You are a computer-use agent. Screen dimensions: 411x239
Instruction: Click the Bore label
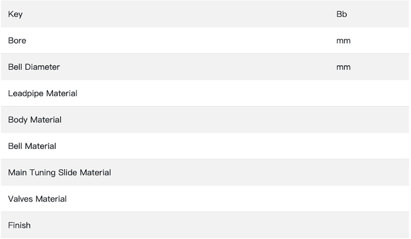click(x=17, y=41)
